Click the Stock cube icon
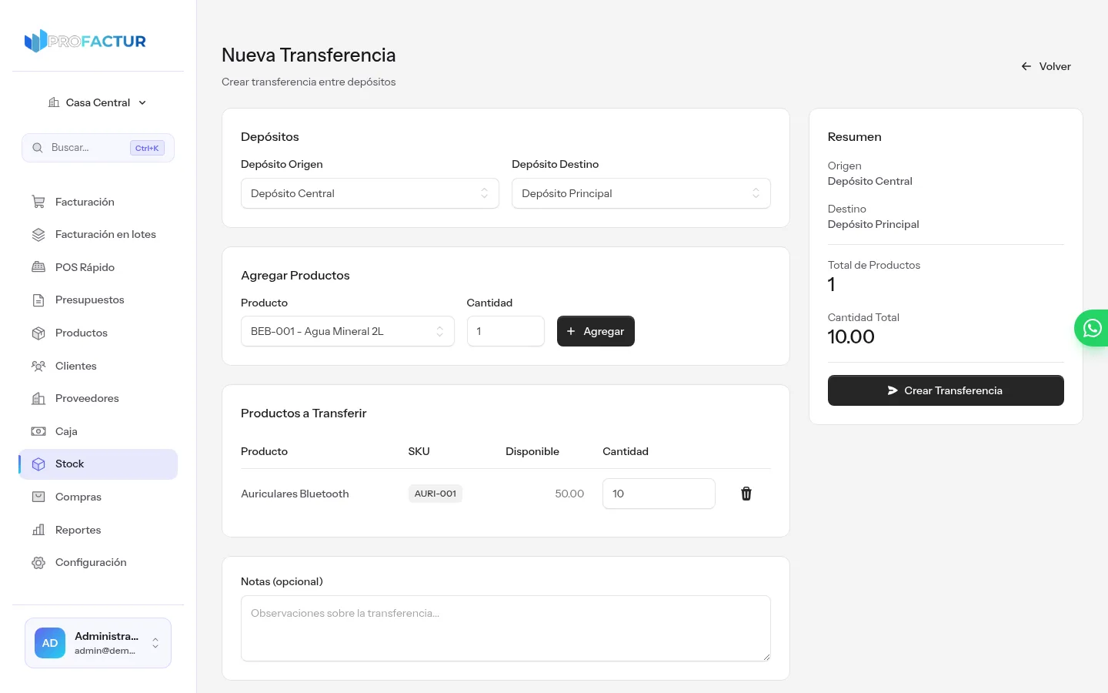This screenshot has width=1108, height=693. (38, 464)
